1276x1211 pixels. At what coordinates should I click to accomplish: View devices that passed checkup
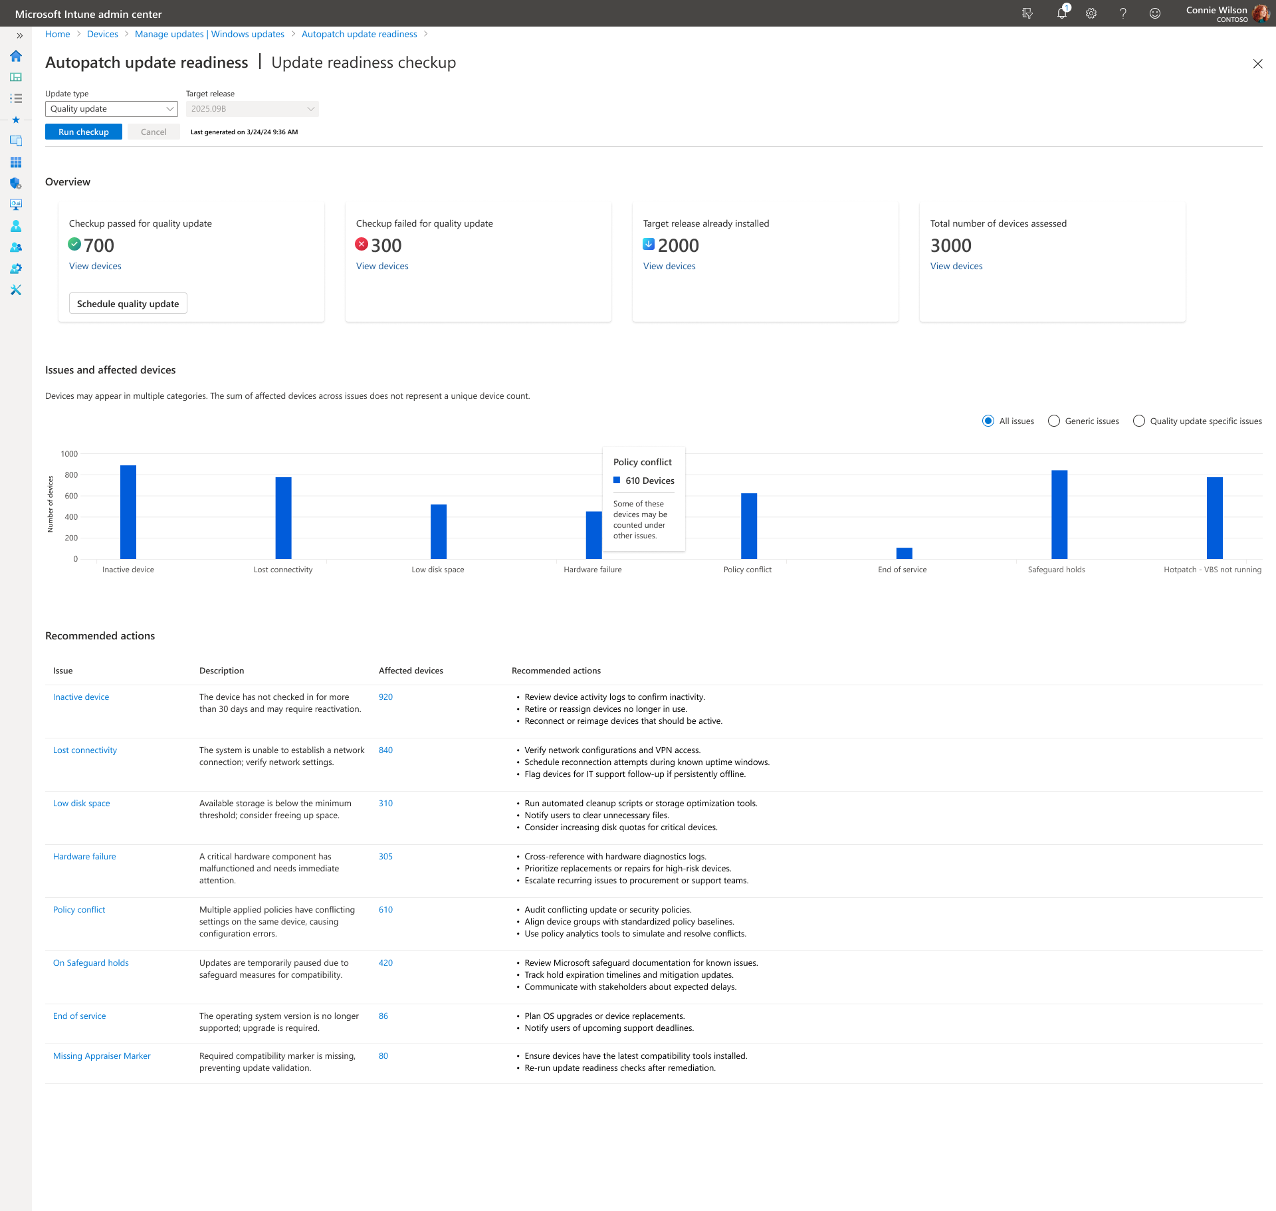(96, 266)
